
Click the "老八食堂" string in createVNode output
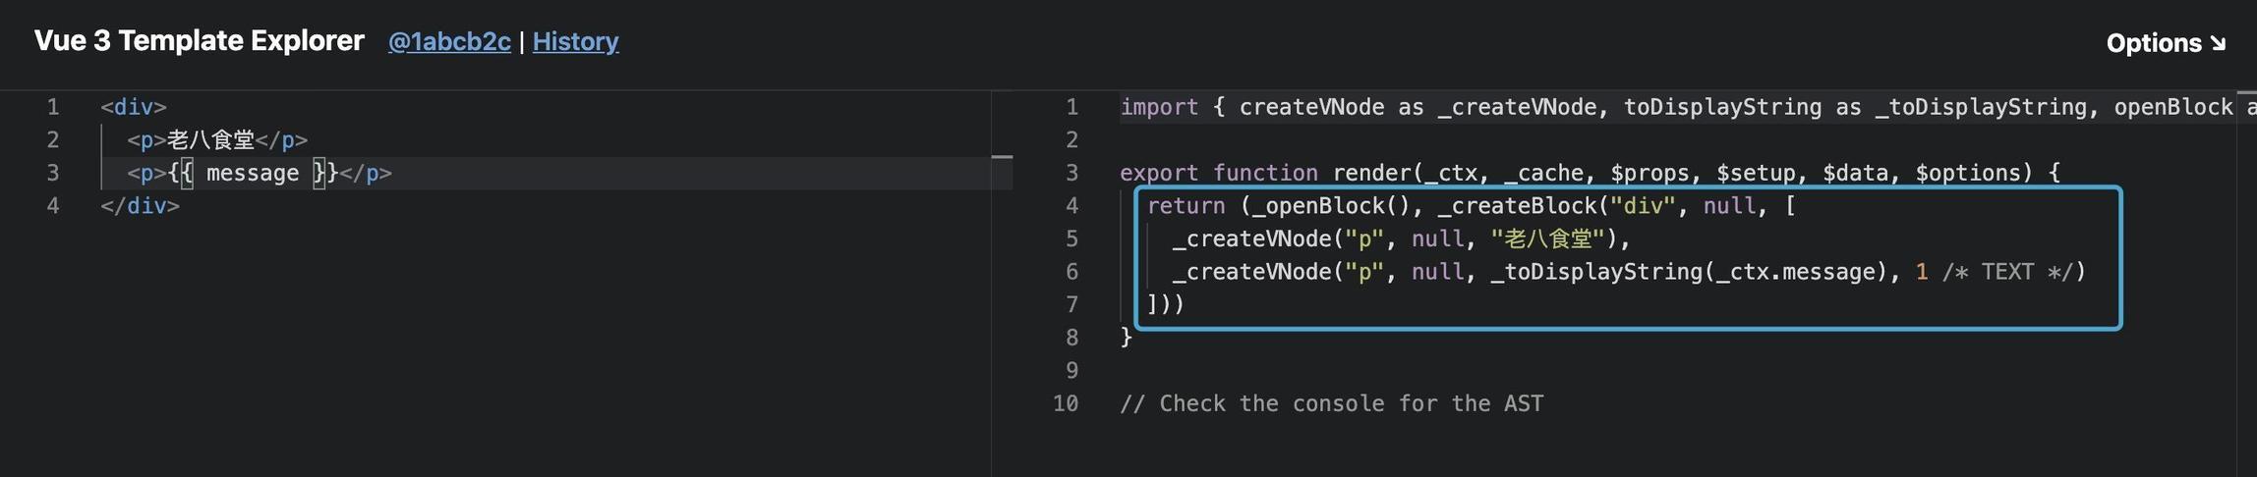tap(1547, 238)
